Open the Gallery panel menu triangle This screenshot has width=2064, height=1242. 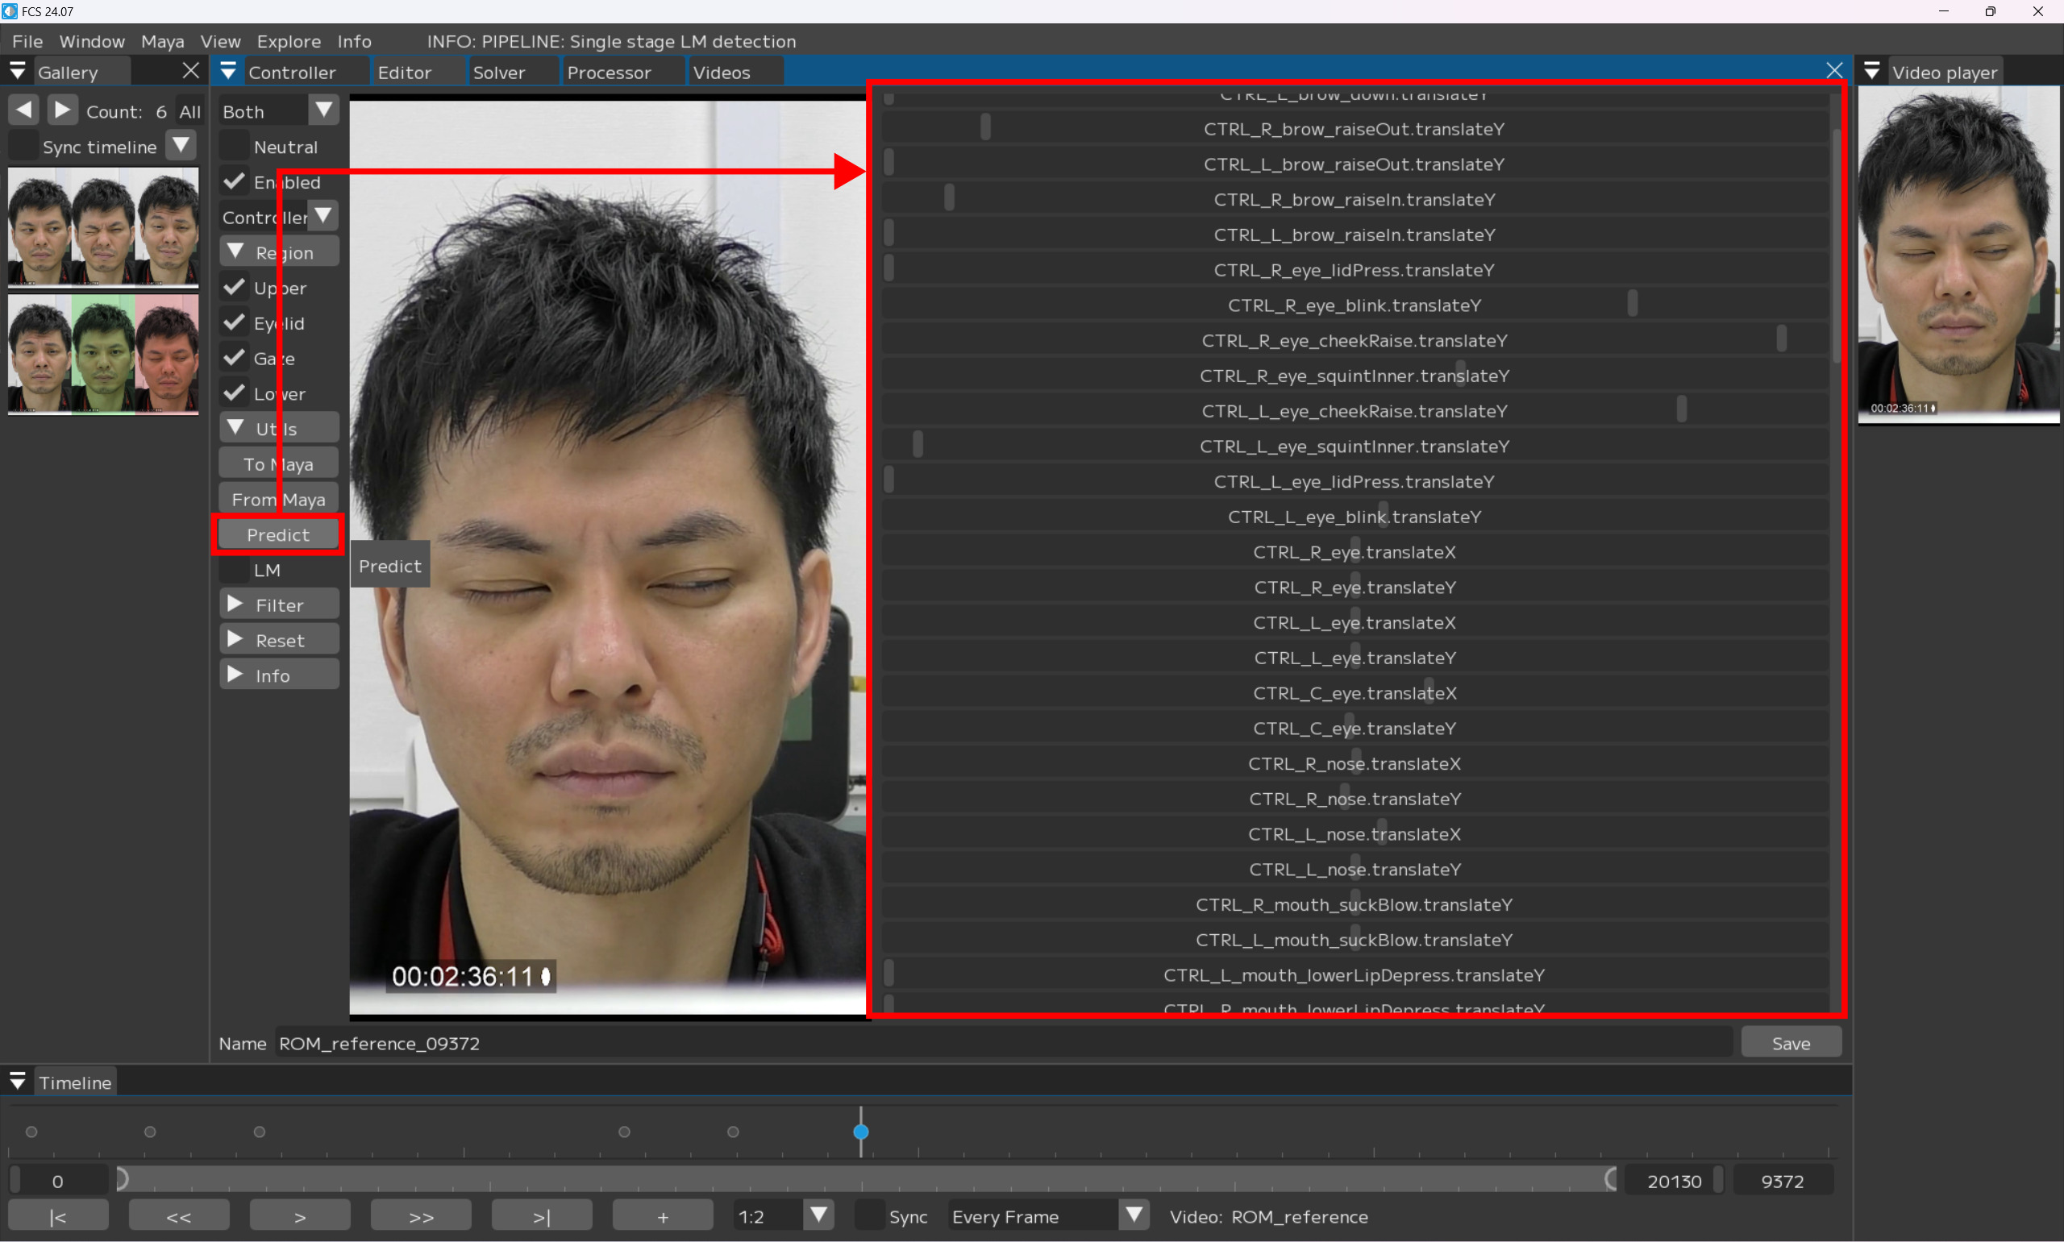[x=18, y=72]
